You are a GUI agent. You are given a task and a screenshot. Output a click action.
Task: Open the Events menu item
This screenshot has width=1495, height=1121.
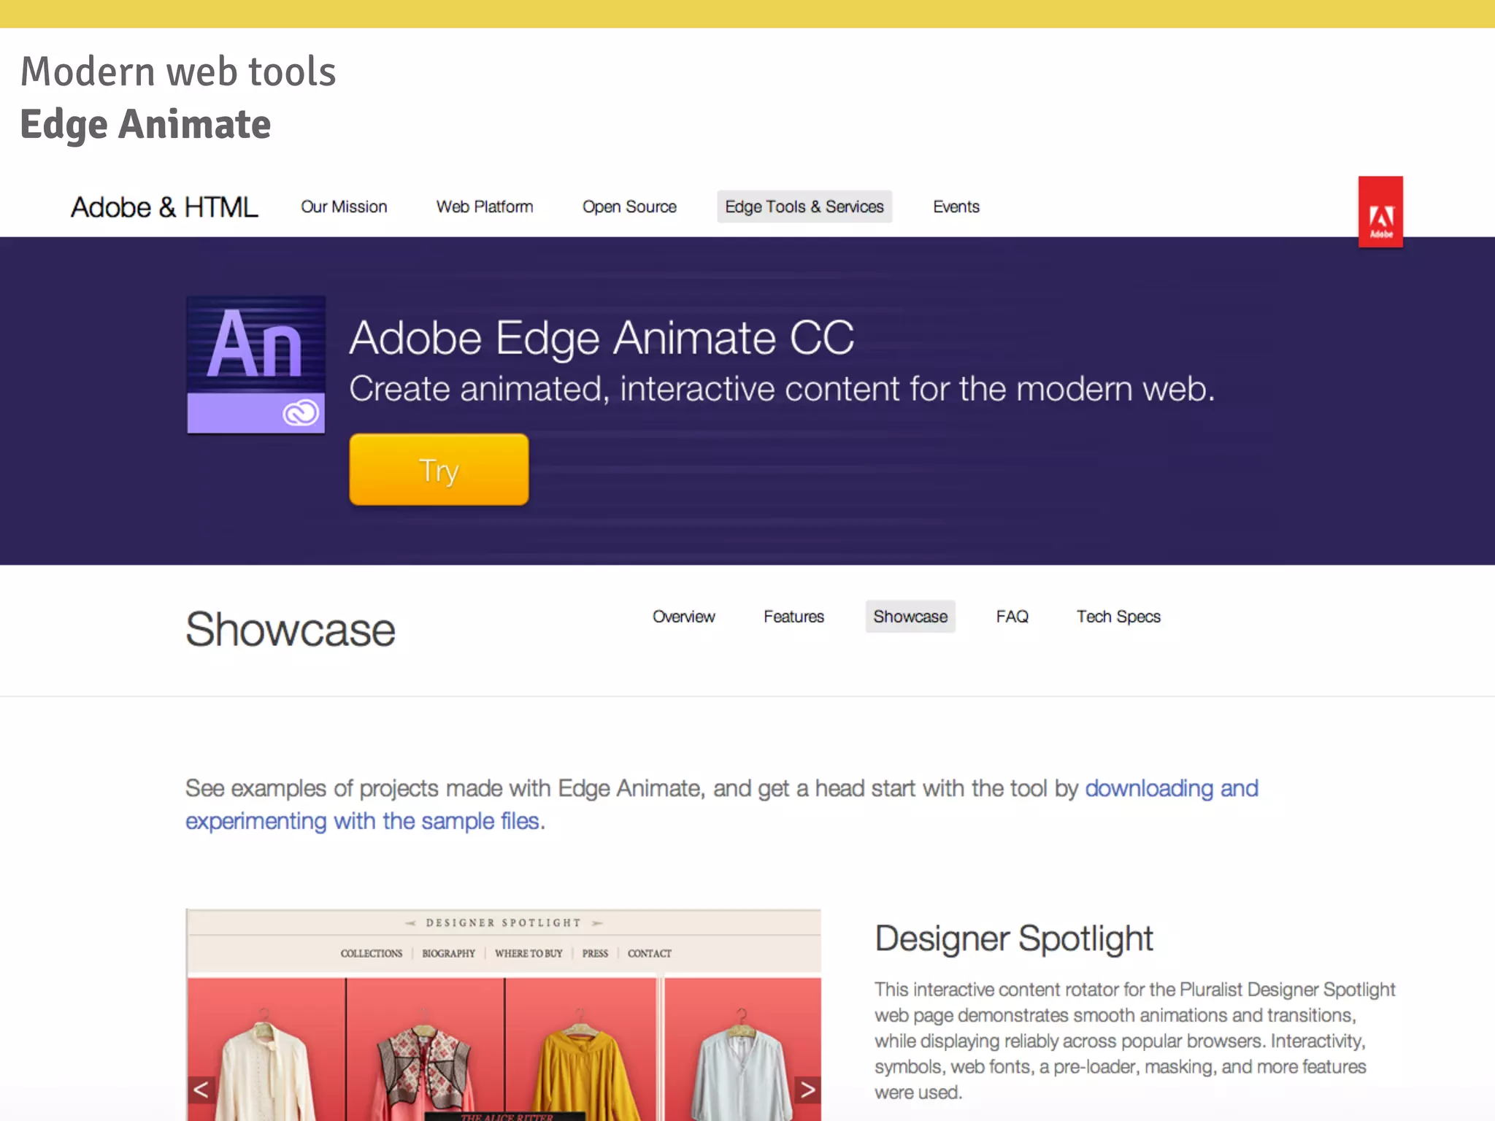click(956, 207)
